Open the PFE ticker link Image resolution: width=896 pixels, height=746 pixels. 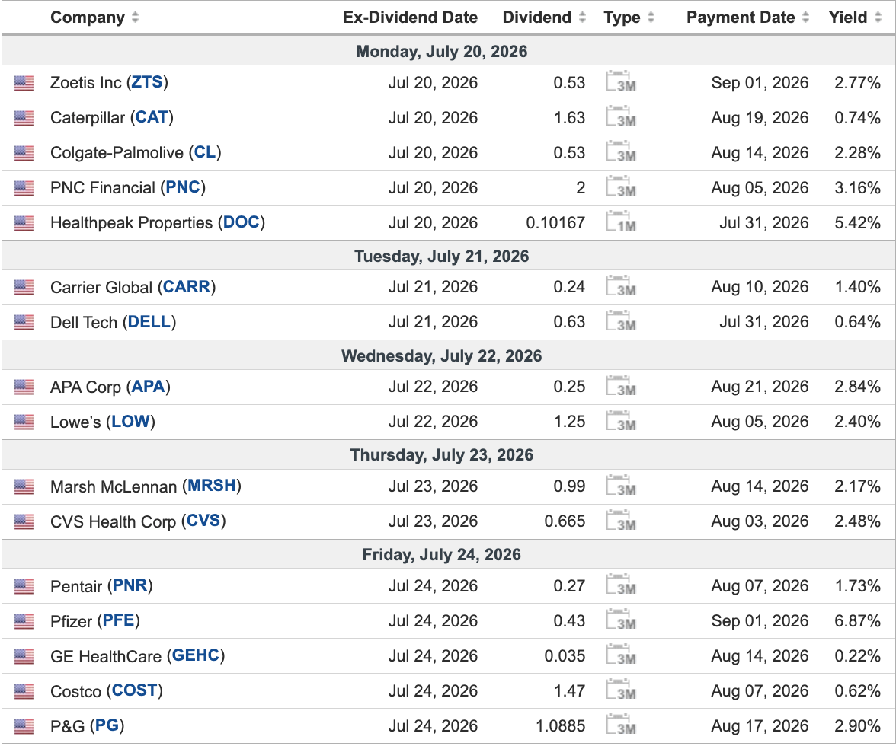tap(118, 620)
